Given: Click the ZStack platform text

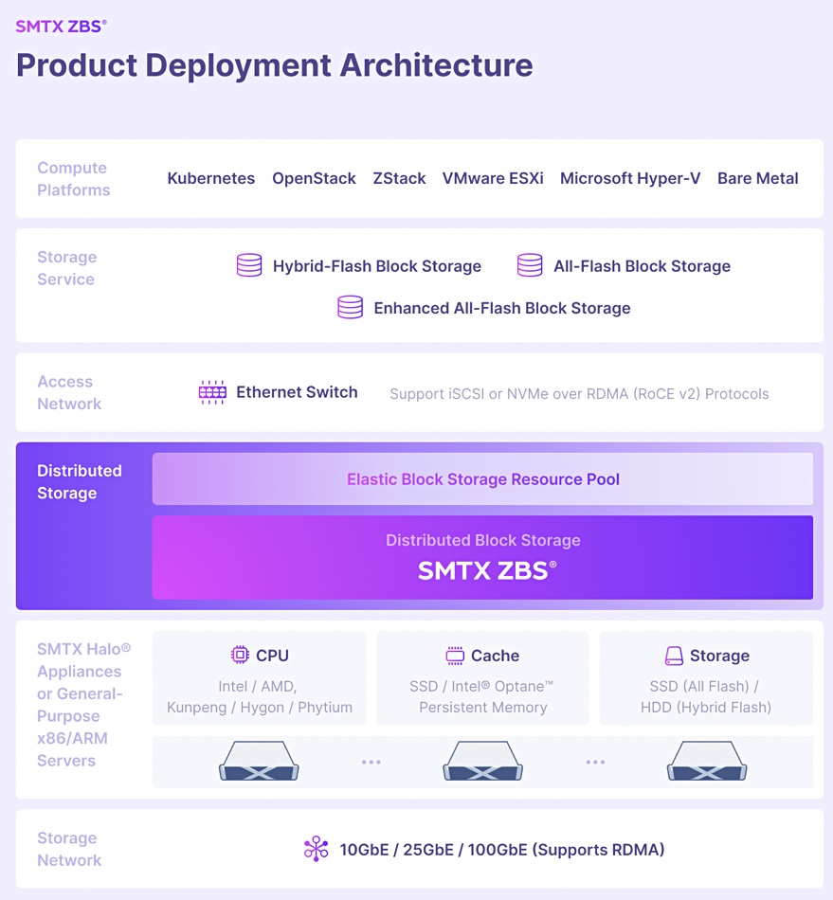Looking at the screenshot, I should tap(399, 178).
